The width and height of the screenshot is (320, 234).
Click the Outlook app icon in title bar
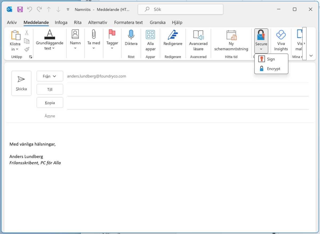10,9
